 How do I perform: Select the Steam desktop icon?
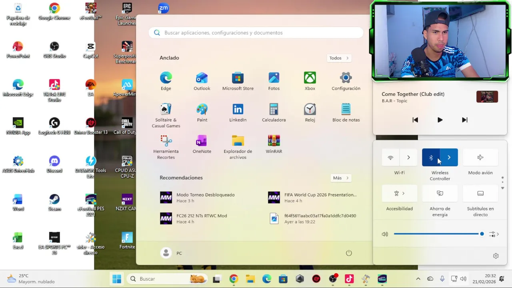(54, 203)
